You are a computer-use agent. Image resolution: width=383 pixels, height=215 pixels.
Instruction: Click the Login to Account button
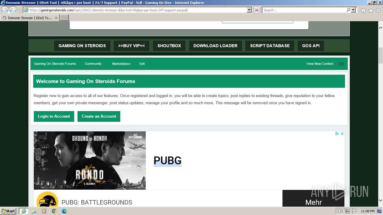[54, 116]
